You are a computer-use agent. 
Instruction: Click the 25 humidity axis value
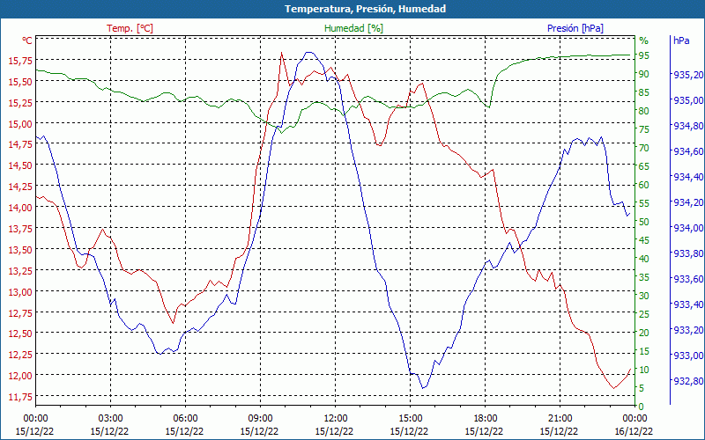644,314
